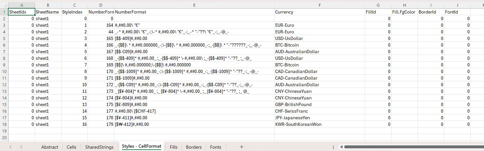The height and width of the screenshot is (151, 484).
Task: Click the [$¥-804]#,##0.00 format cell
Action: pos(194,98)
